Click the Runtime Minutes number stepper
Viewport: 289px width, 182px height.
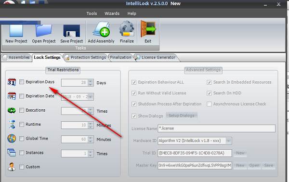click(x=91, y=125)
